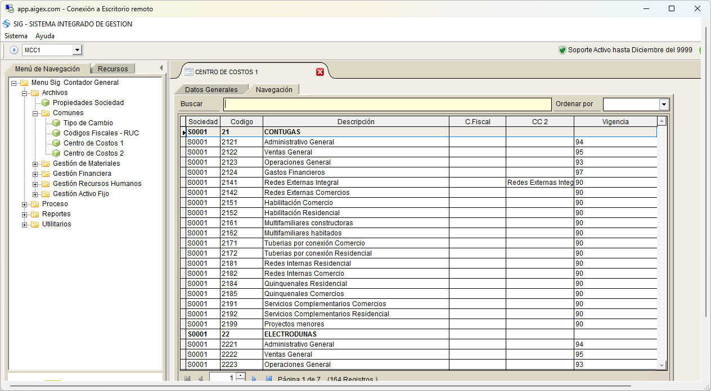This screenshot has height=391, width=711.
Task: Jump to the last page icon
Action: point(268,379)
